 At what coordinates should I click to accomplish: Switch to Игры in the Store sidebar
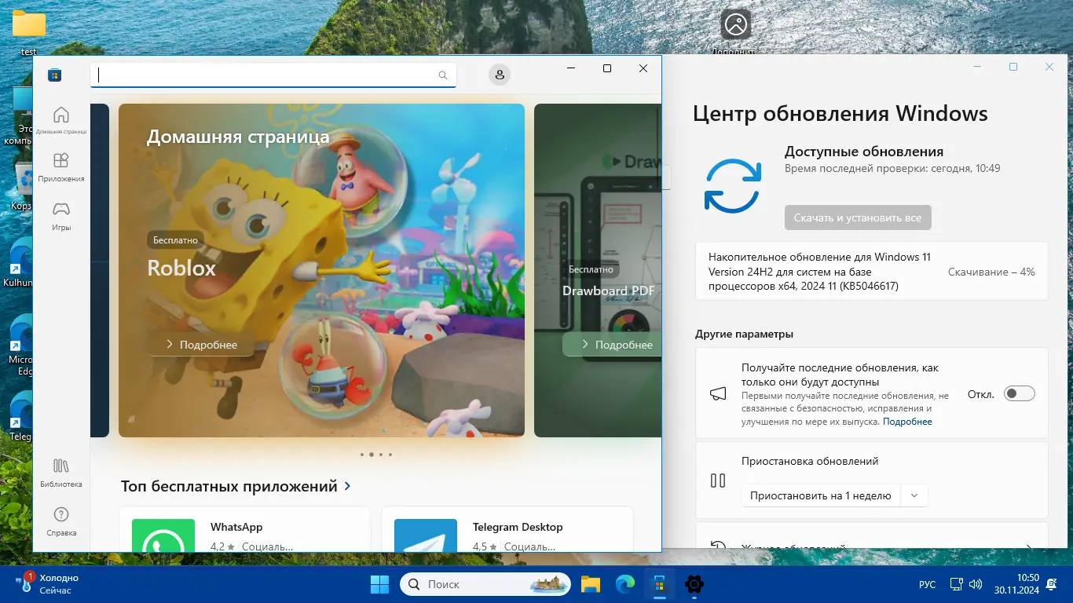(61, 217)
